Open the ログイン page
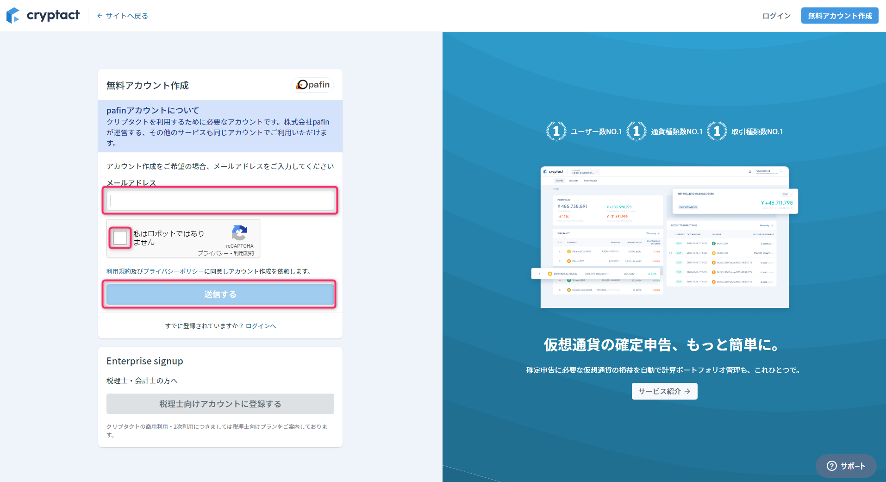 775,15
